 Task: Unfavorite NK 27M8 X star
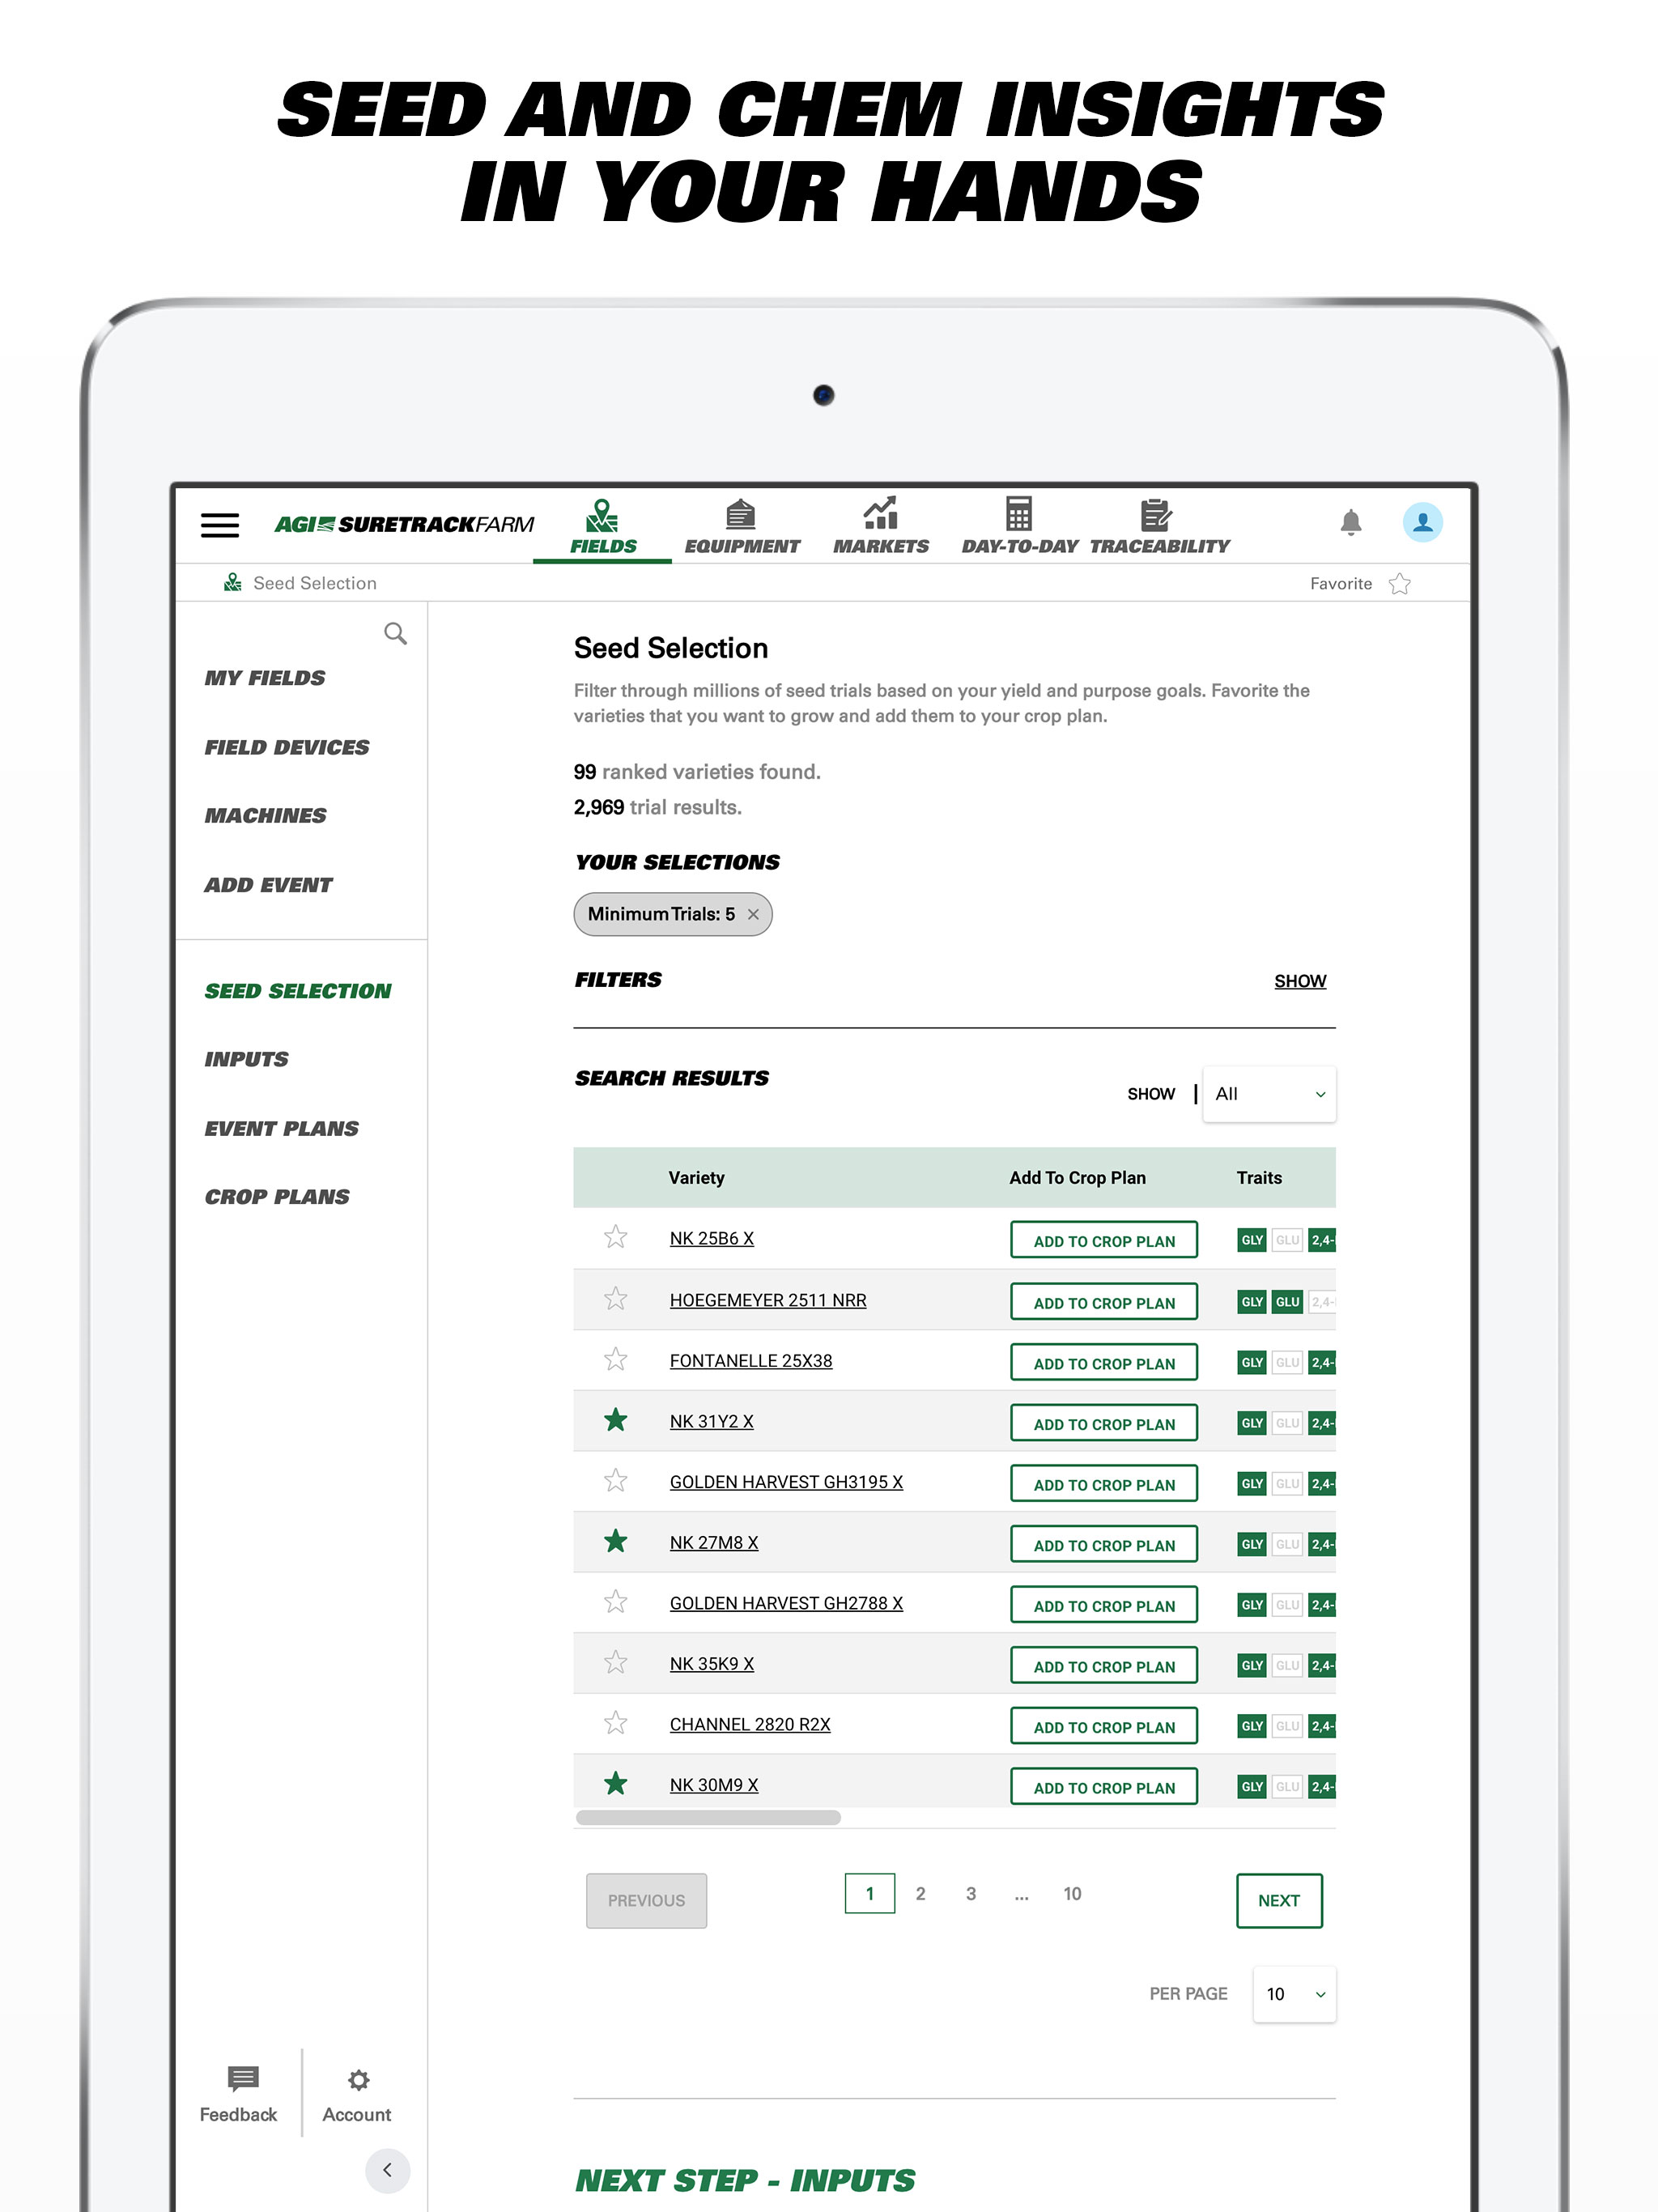click(615, 1541)
